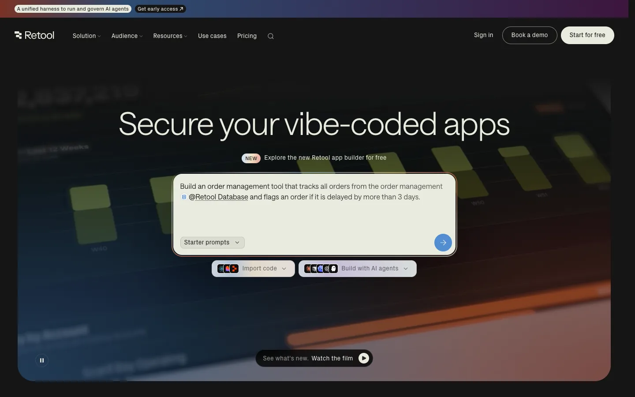The width and height of the screenshot is (635, 397).
Task: Click the "Secure your vibe-coded apps" headline
Action: click(x=314, y=124)
